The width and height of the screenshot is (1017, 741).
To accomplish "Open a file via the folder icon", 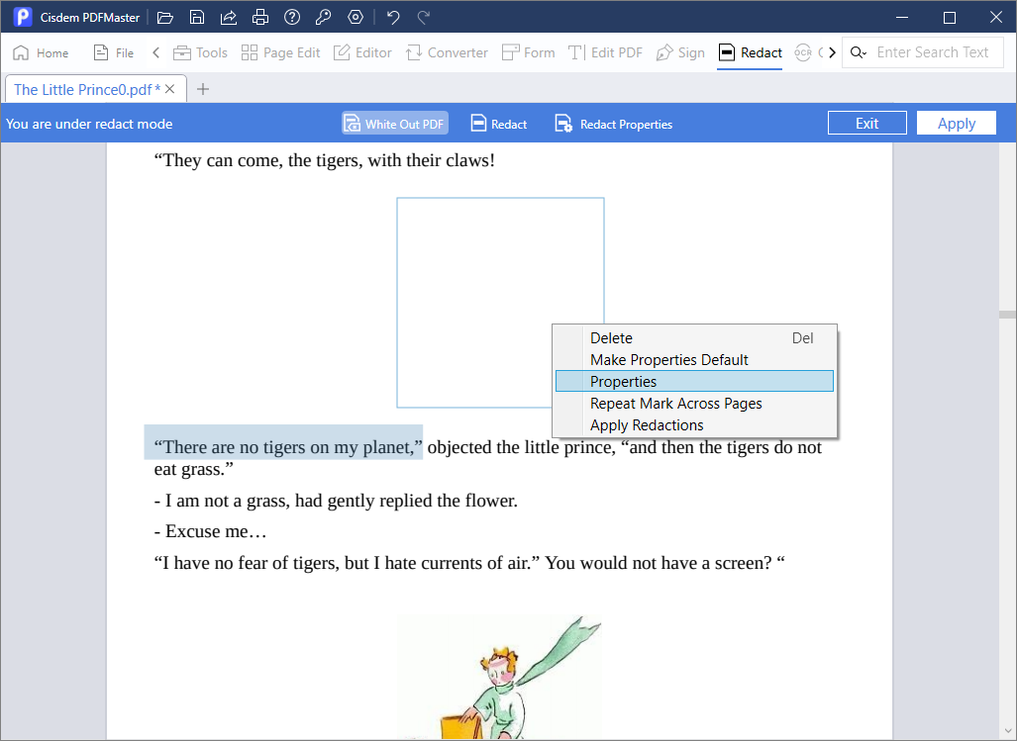I will pos(165,18).
